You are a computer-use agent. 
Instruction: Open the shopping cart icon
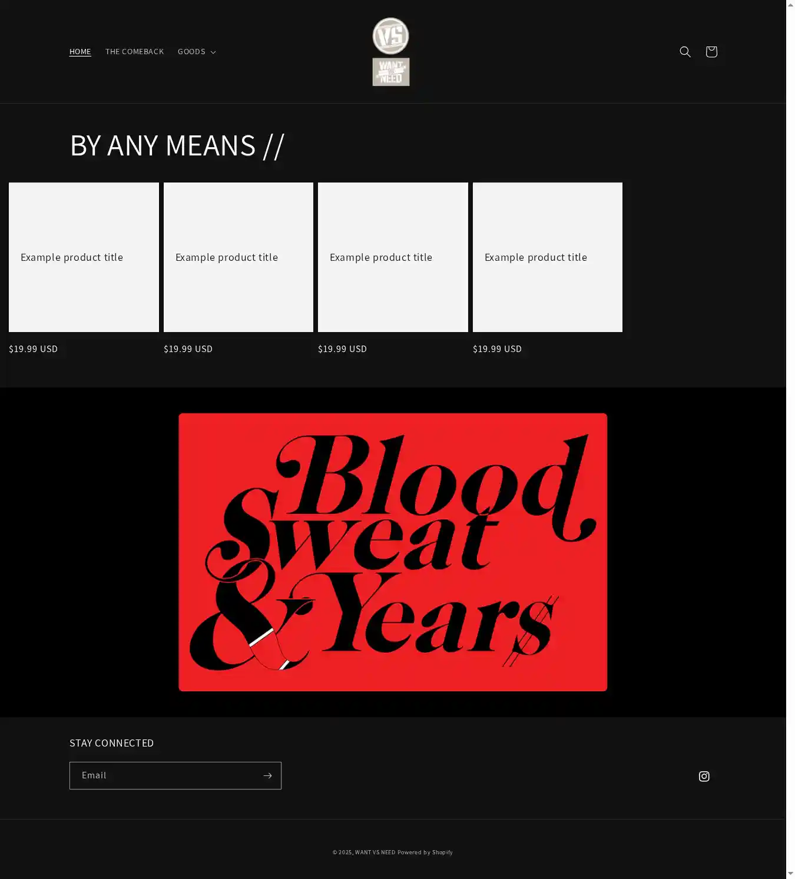(711, 52)
